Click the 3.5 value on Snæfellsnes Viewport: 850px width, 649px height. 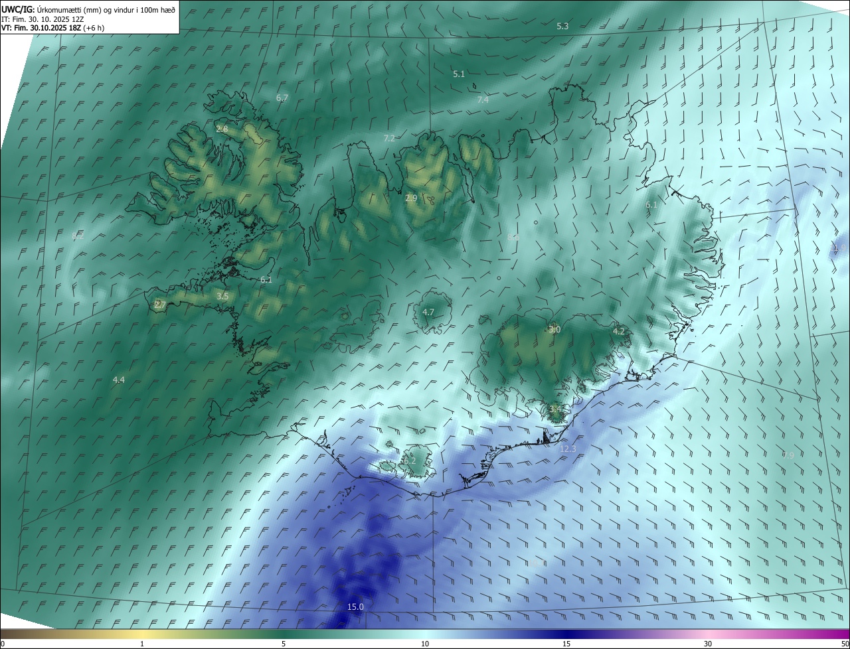coord(222,297)
